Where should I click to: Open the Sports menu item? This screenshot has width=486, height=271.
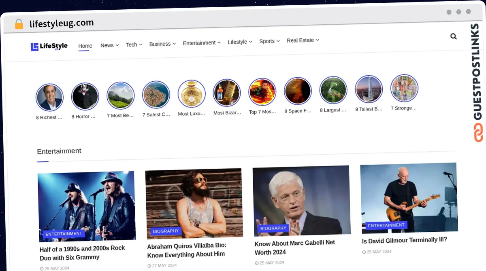[269, 41]
